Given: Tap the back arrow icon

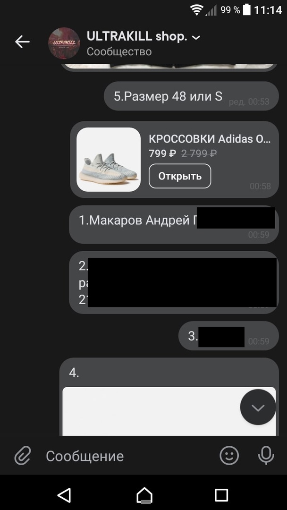Looking at the screenshot, I should pyautogui.click(x=22, y=42).
